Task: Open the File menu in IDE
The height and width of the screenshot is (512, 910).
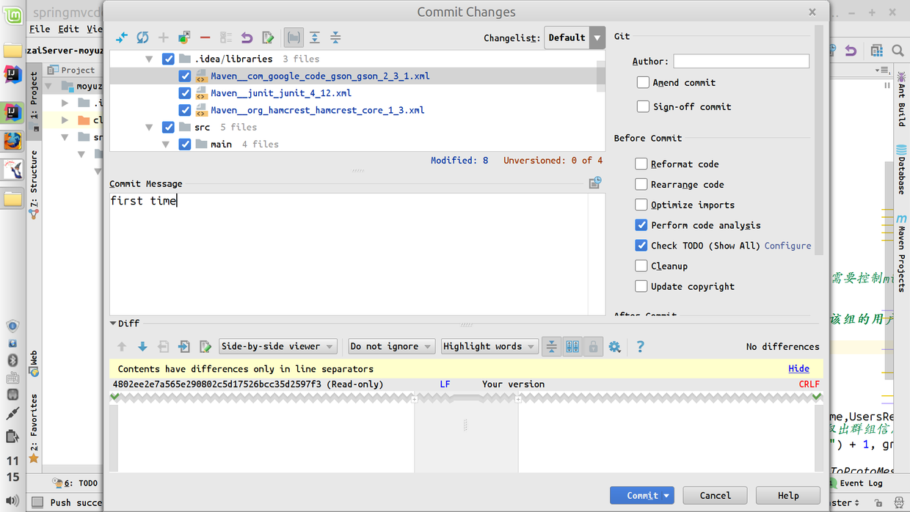Action: click(x=40, y=29)
